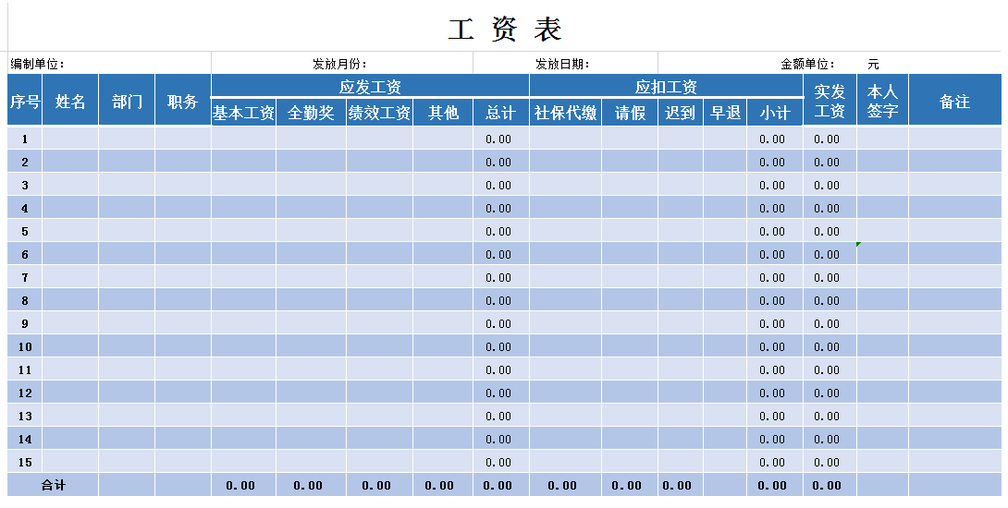
Task: Click row number 5 cell
Action: (x=24, y=231)
